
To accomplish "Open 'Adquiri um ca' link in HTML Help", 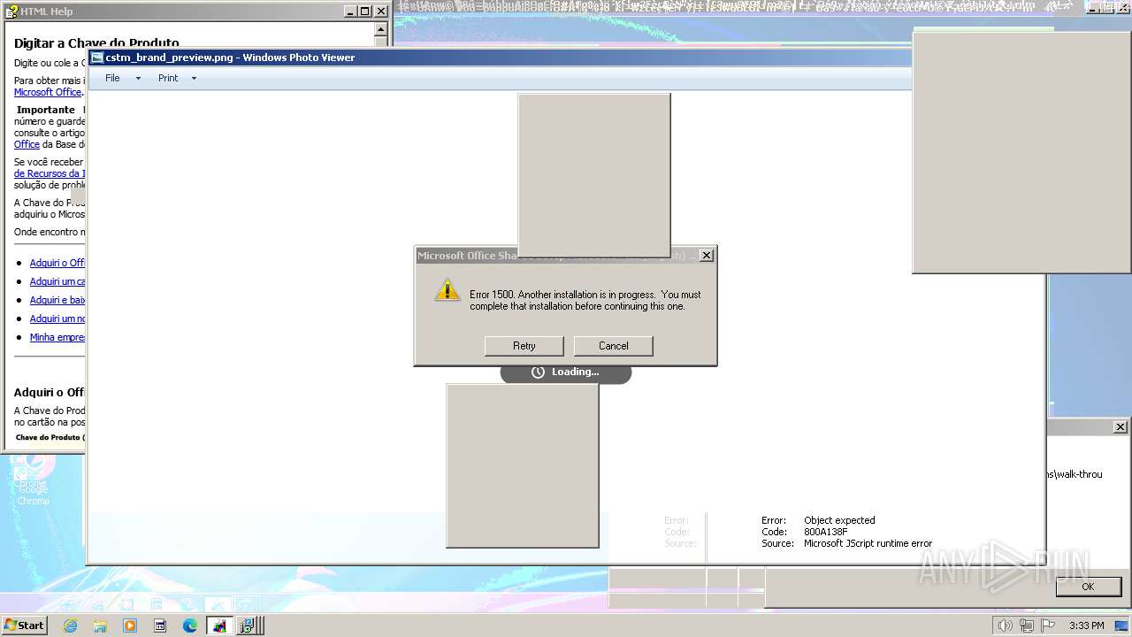I will pos(57,281).
